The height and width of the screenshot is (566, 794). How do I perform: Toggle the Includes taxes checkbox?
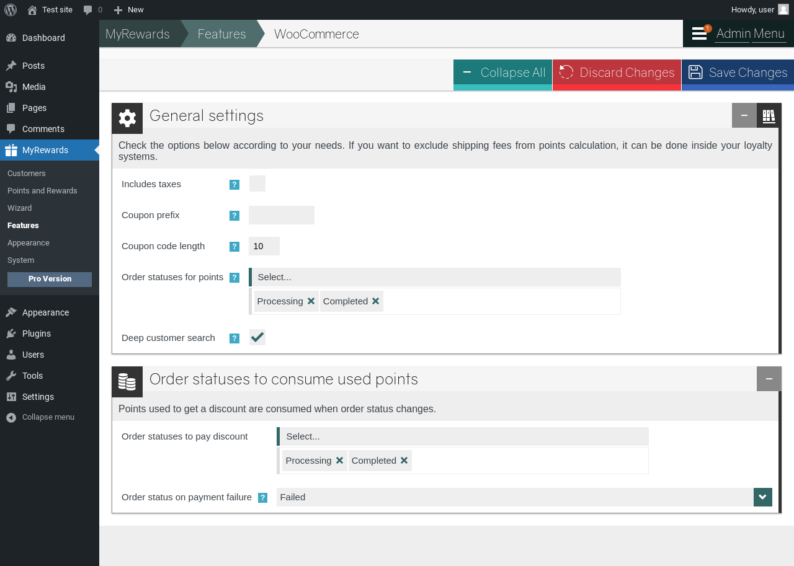coord(257,184)
